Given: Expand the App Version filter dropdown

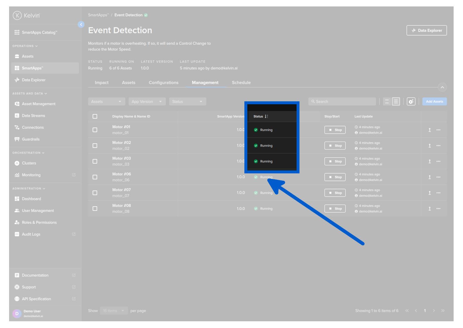Looking at the screenshot, I should [x=147, y=102].
